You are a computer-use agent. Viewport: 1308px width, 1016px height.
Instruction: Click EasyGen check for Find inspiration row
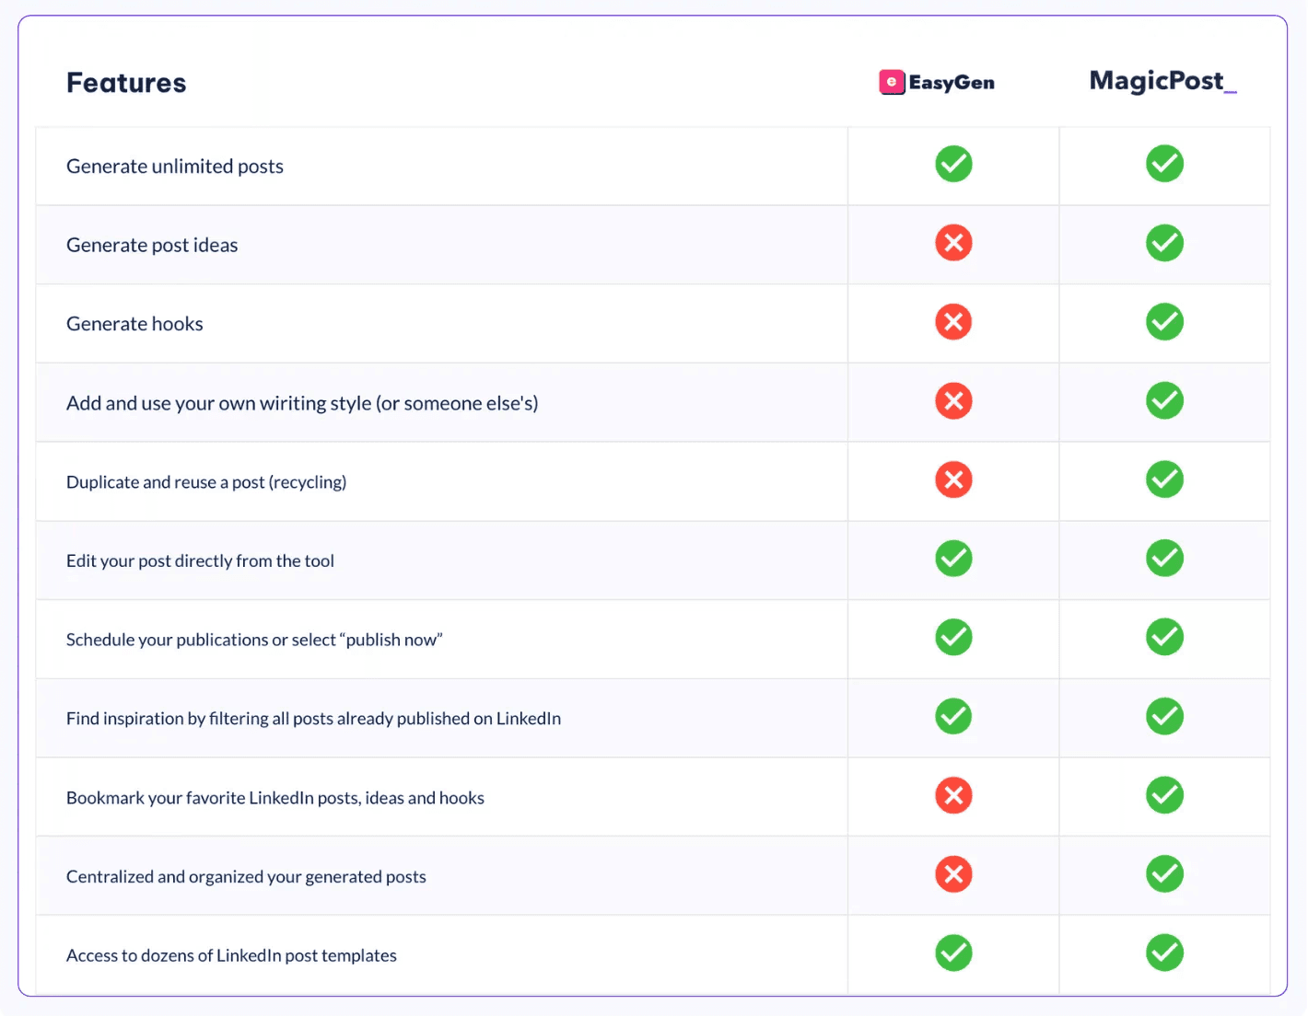[x=953, y=717]
